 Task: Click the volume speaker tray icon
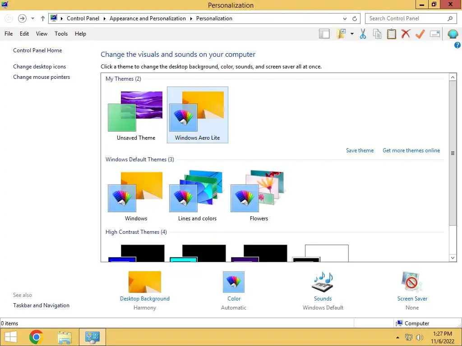point(419,337)
